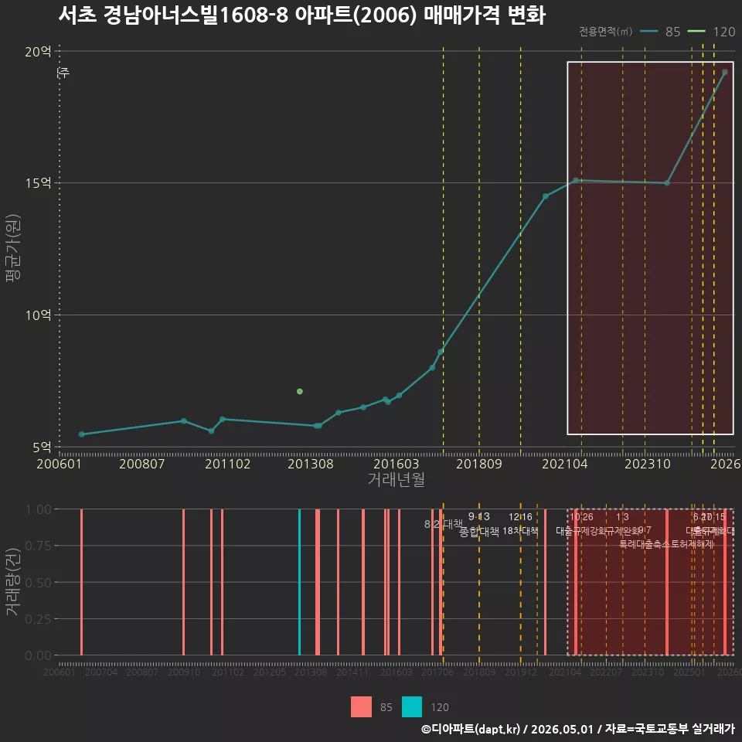The image size is (742, 742).
Task: Click the '20억' y-axis label
Action: click(38, 51)
